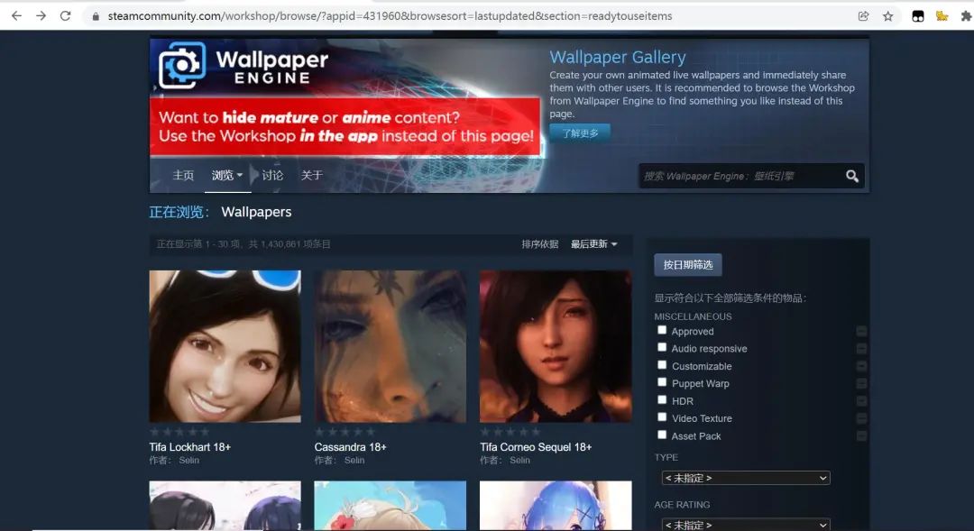Click author Selin under Tifa Corneo Sequel
This screenshot has height=531, width=974.
point(520,460)
